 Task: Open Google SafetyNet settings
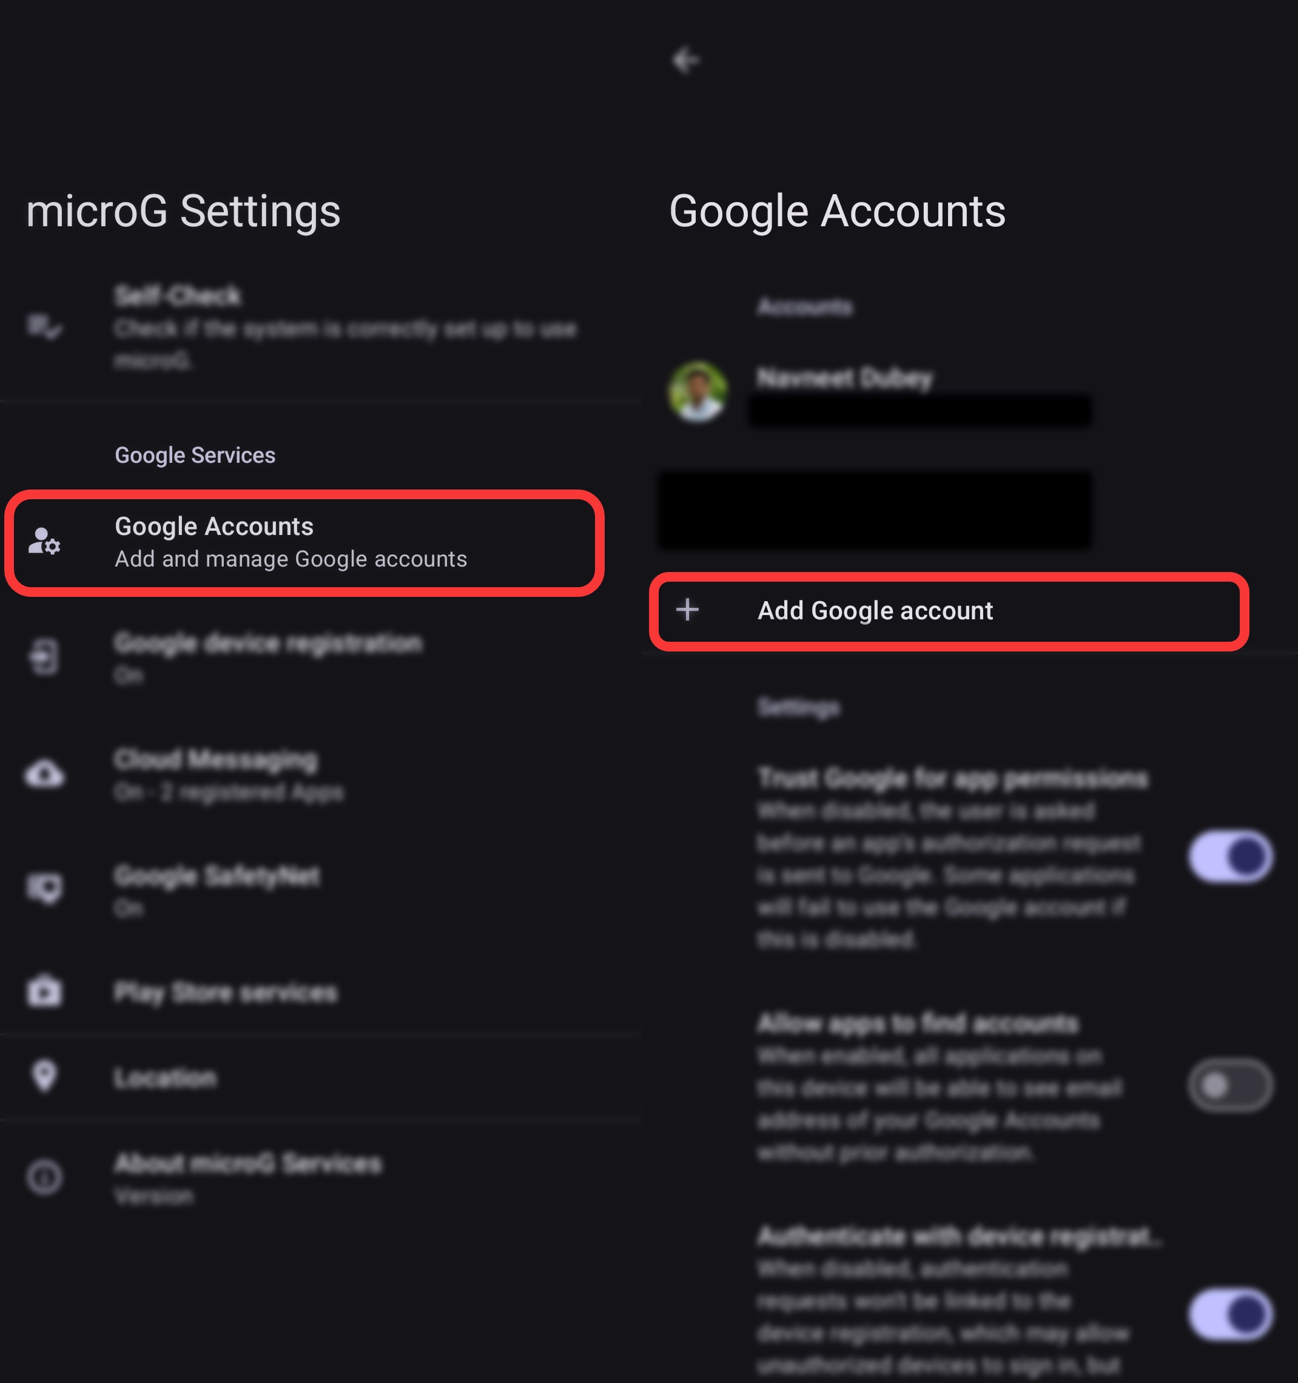217,889
